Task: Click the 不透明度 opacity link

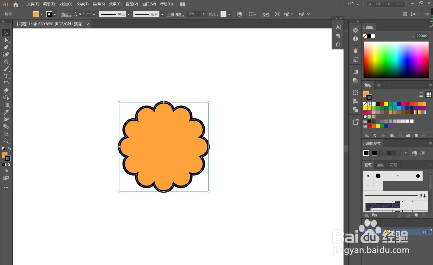Action: tap(176, 14)
